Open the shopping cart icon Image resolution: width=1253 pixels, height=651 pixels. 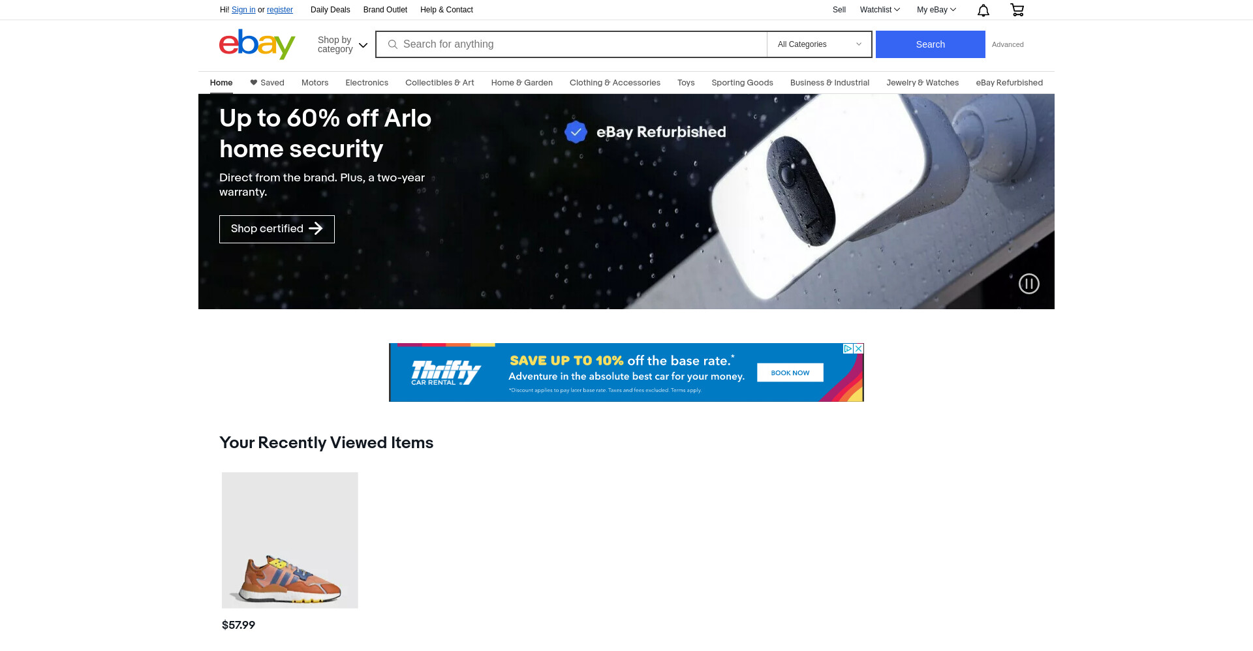tap(1017, 10)
